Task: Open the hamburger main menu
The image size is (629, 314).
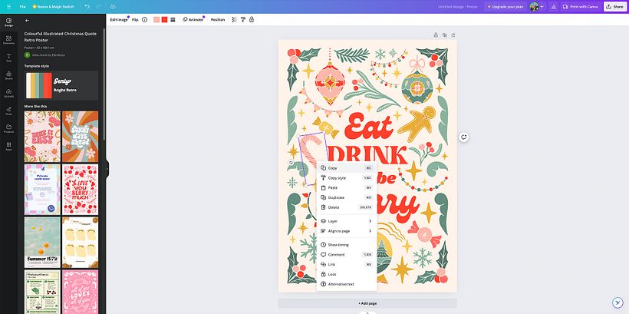Action: tap(8, 7)
